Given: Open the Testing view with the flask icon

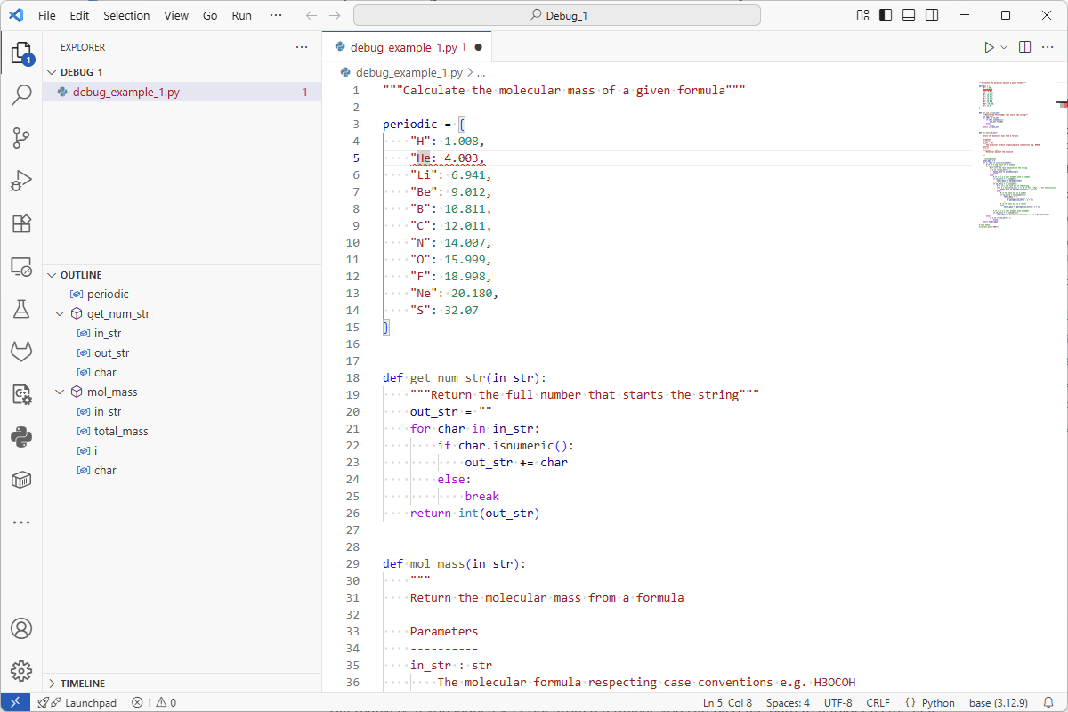Looking at the screenshot, I should click(x=21, y=308).
